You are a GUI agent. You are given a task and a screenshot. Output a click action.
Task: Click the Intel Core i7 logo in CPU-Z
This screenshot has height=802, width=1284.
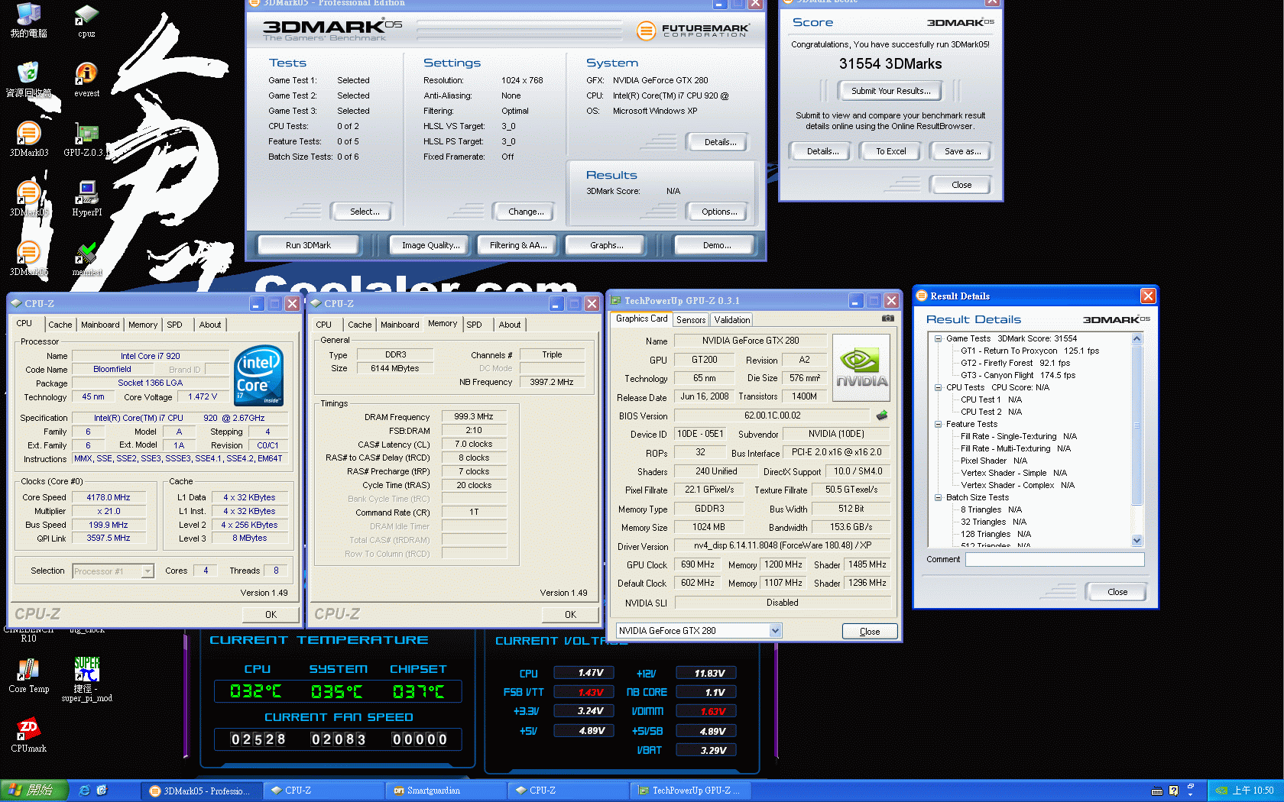259,375
